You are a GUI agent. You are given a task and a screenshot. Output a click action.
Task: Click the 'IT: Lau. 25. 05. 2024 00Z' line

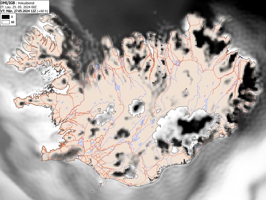[x=19, y=7]
